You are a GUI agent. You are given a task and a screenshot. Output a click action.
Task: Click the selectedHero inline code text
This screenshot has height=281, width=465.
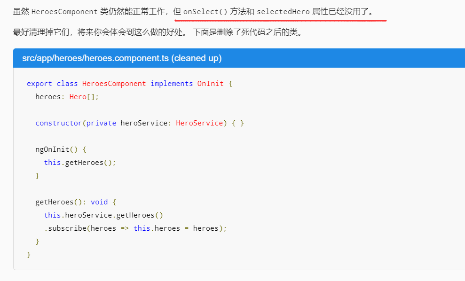pos(283,12)
